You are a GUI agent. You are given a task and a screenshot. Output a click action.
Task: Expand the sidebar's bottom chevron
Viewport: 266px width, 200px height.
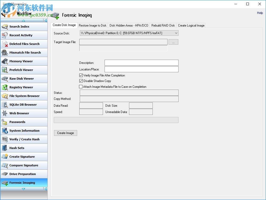(x=23, y=188)
